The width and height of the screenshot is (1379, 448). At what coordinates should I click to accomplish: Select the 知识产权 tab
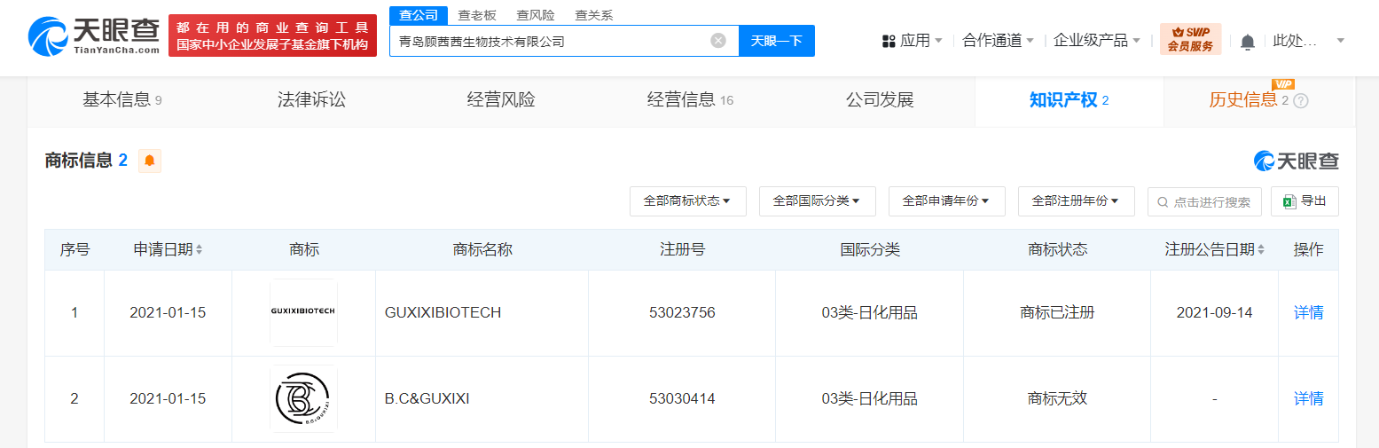pyautogui.click(x=1069, y=100)
